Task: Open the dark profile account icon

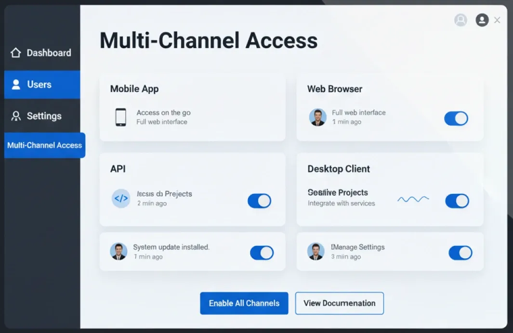Action: point(482,20)
